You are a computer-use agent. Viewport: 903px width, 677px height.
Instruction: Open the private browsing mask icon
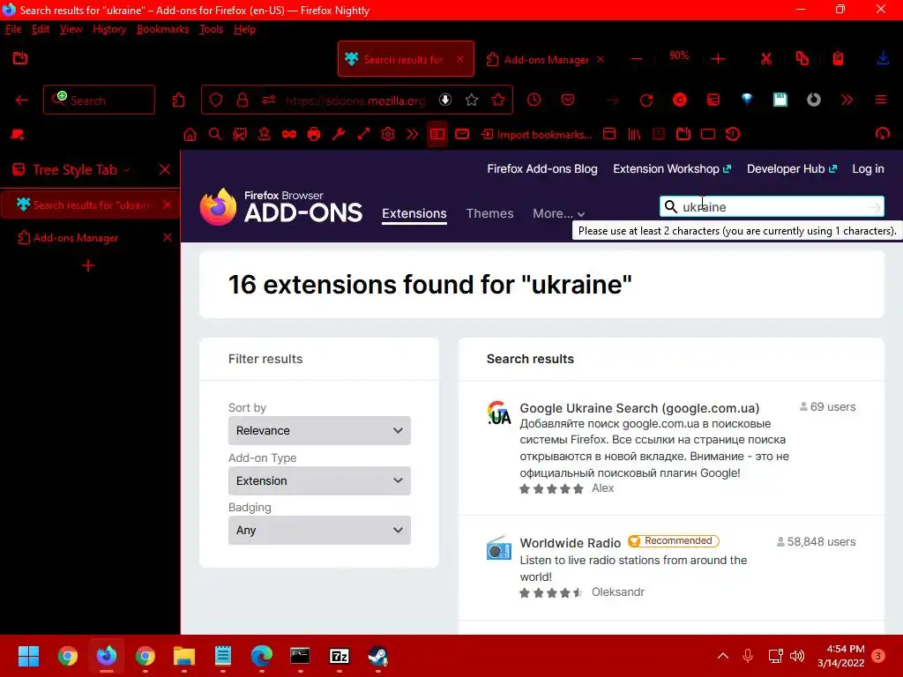coord(289,134)
